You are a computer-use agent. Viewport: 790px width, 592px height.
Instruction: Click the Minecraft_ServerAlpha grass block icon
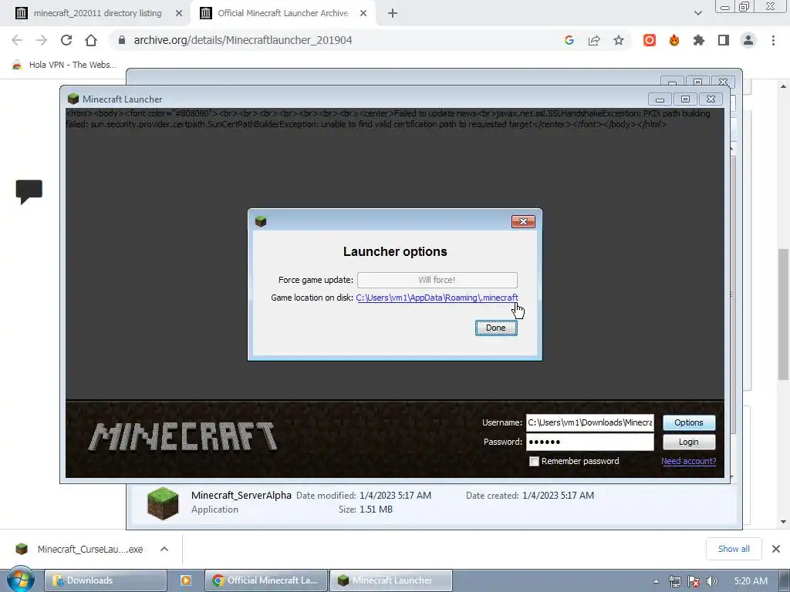[163, 503]
